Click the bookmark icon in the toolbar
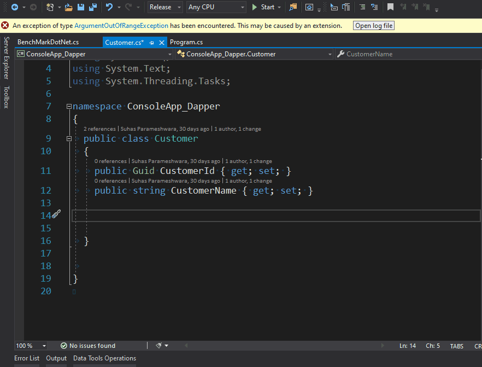 click(x=390, y=7)
